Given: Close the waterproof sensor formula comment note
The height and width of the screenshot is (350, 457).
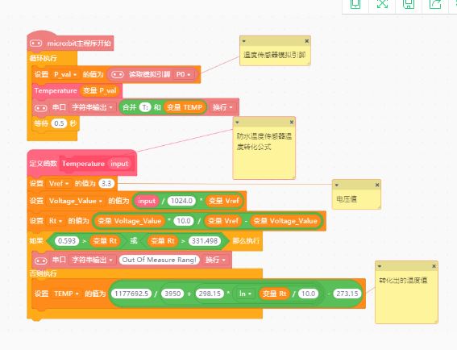Looking at the screenshot, I should tap(292, 123).
